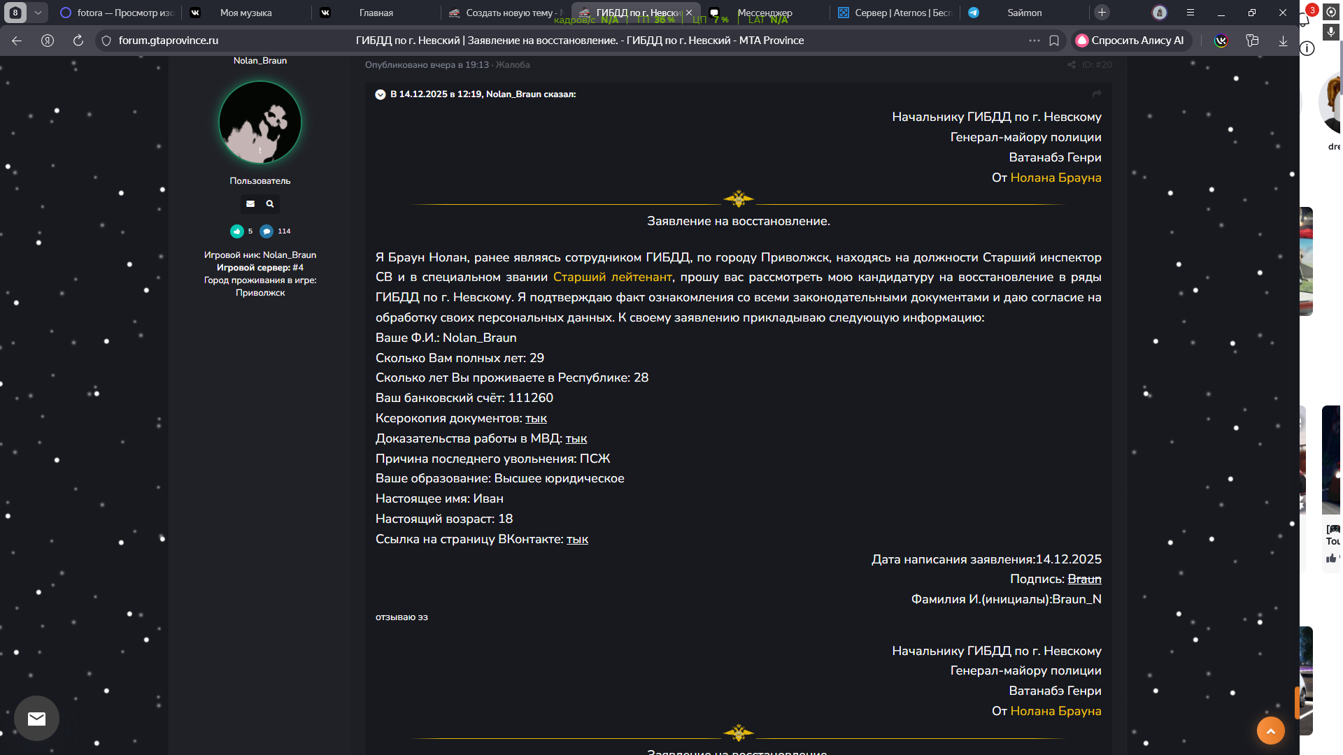Collapse the quoted Nolan_Braun post toggle
1343x755 pixels.
click(381, 94)
